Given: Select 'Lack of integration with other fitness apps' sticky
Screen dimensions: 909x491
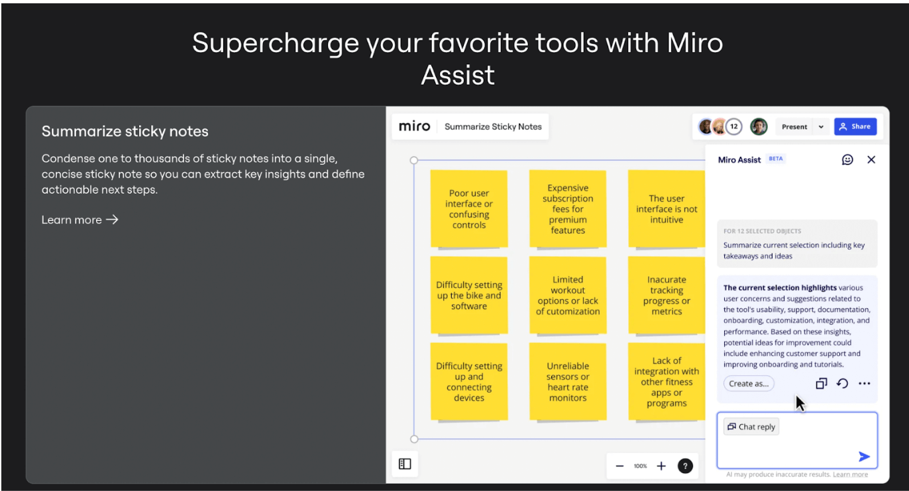Looking at the screenshot, I should (x=667, y=381).
